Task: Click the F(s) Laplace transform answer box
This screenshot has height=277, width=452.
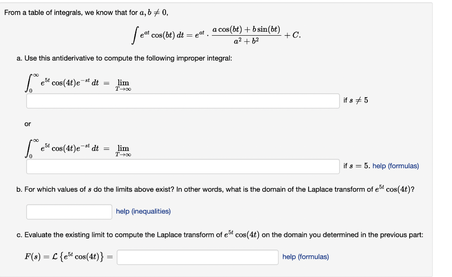Action: pyautogui.click(x=197, y=257)
